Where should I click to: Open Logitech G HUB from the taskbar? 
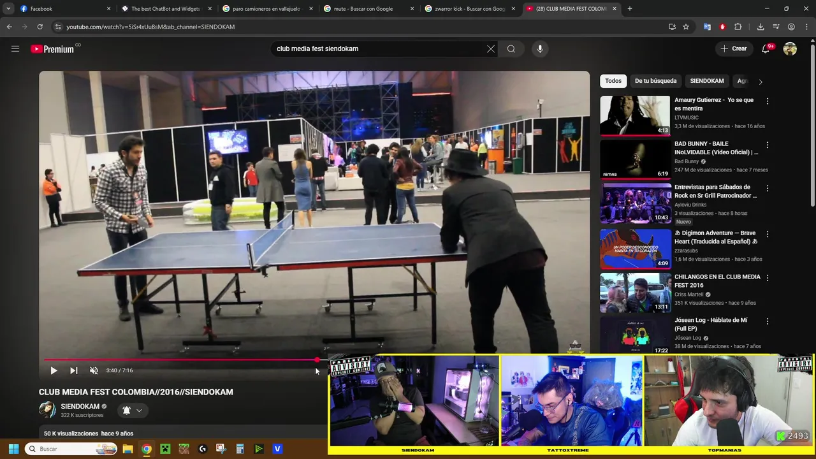click(203, 449)
